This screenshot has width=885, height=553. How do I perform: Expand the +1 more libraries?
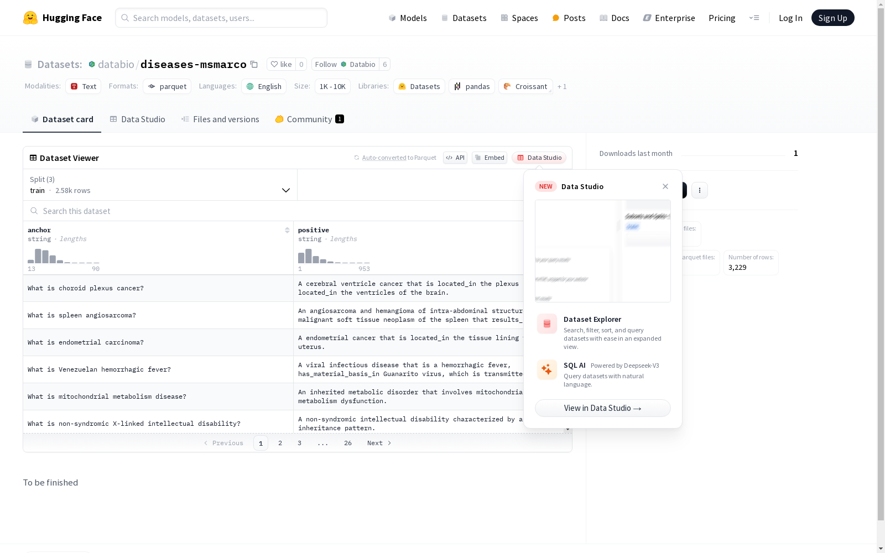pyautogui.click(x=562, y=86)
